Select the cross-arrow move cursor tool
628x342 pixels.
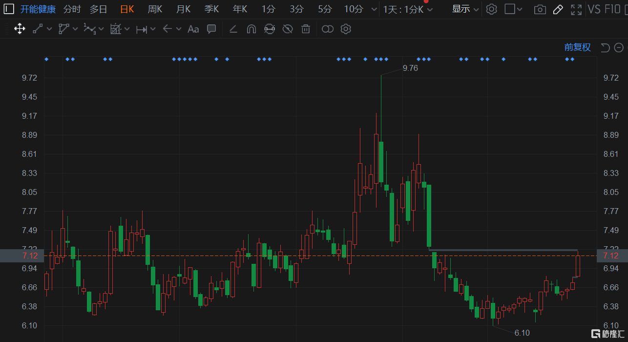[20, 29]
